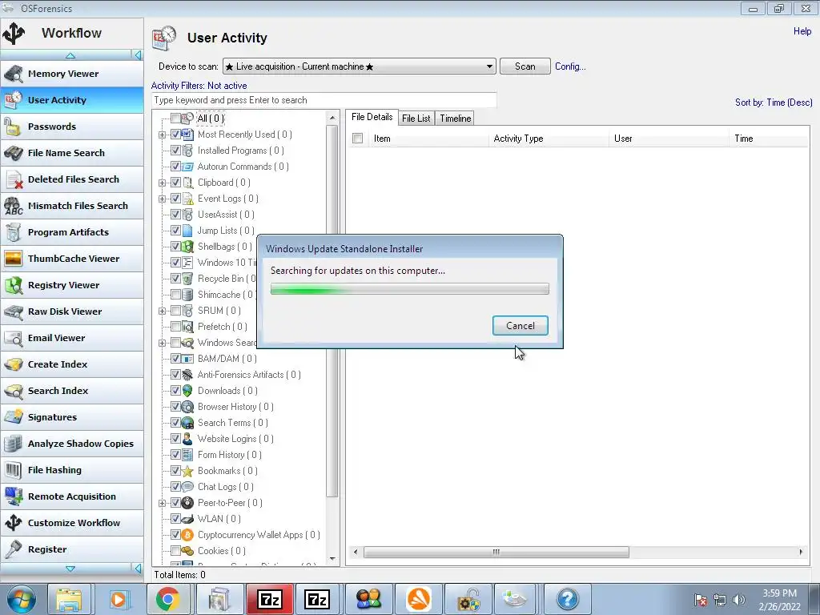
Task: Open the Memory Viewer module icon
Action: click(13, 74)
